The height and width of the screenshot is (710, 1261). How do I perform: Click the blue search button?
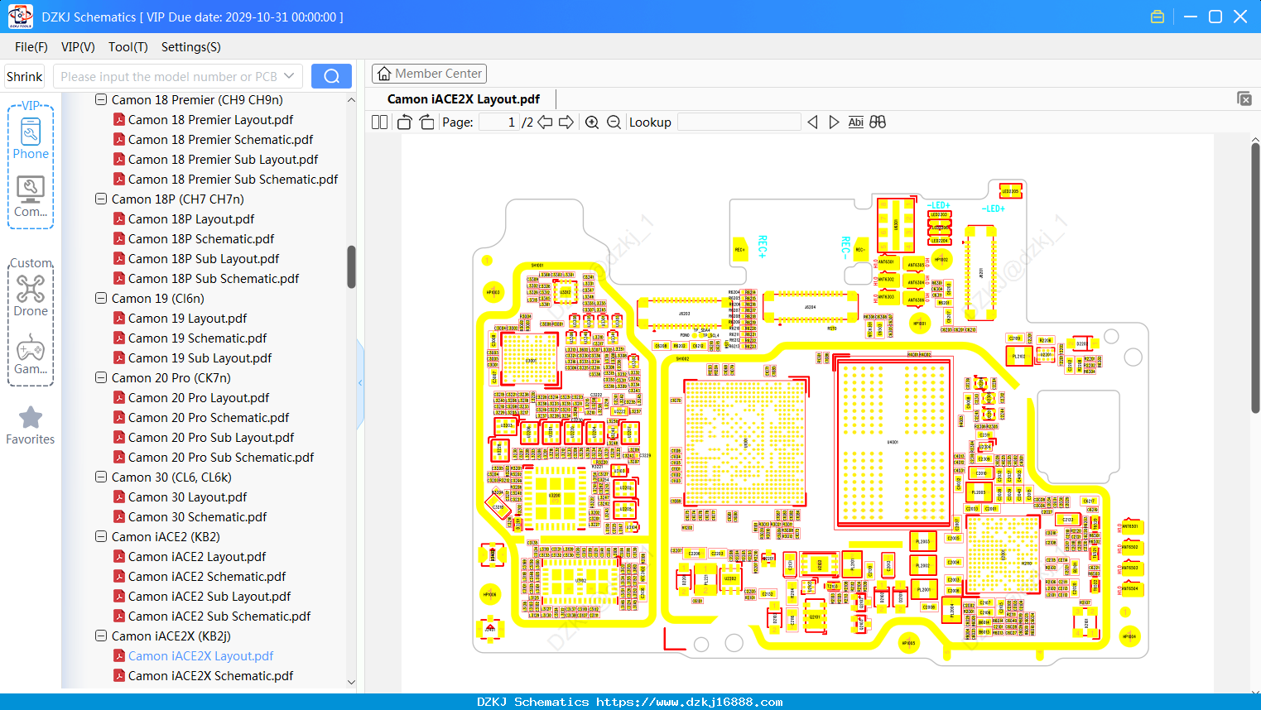coord(331,76)
